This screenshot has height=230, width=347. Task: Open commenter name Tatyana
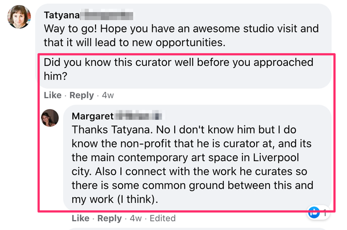coord(62,15)
